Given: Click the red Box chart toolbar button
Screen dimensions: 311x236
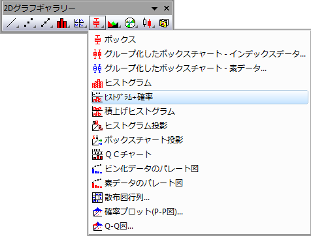Looking at the screenshot, I should point(97,23).
